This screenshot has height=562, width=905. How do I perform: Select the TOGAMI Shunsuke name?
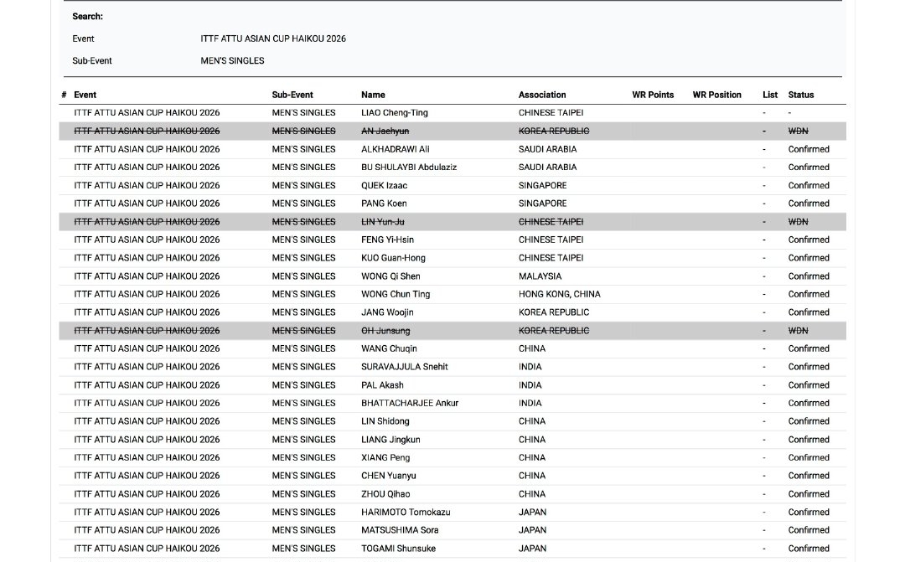tap(398, 549)
